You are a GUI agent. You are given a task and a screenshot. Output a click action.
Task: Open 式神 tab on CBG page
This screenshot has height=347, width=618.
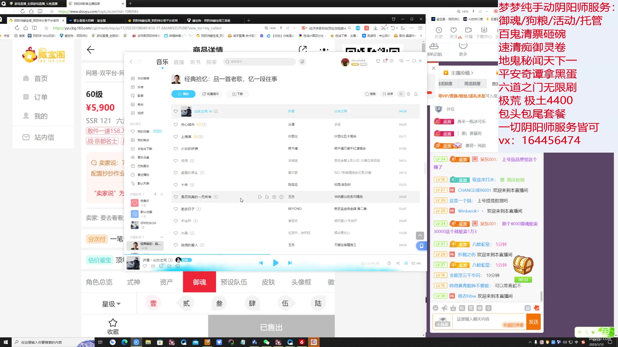point(134,282)
